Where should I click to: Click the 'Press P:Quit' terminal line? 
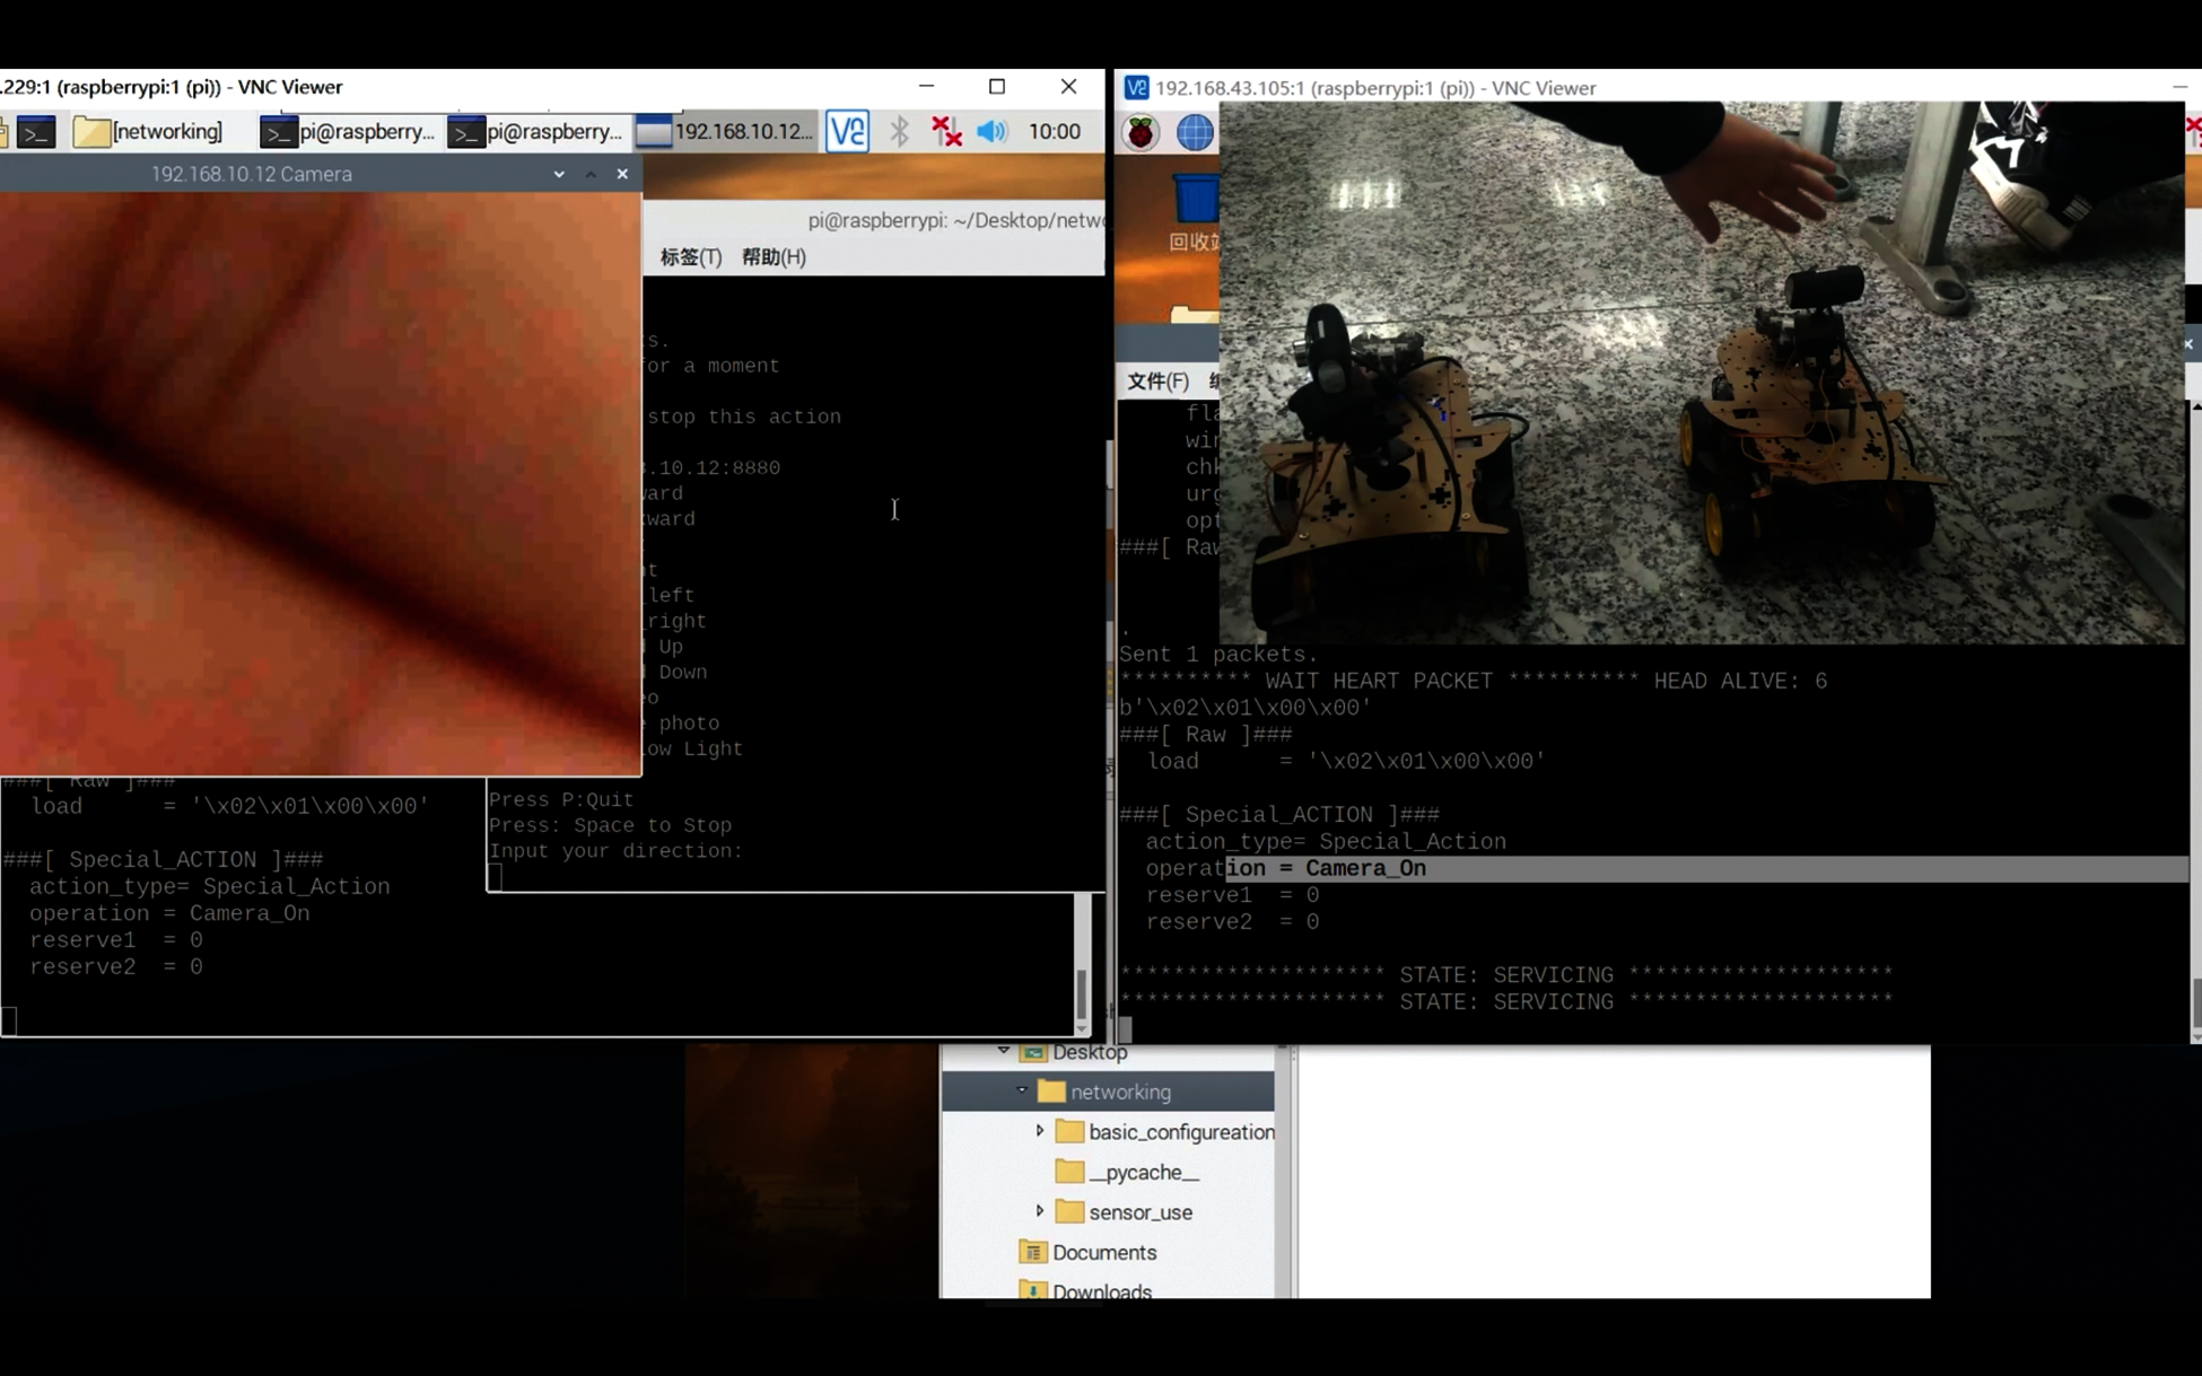click(x=561, y=800)
